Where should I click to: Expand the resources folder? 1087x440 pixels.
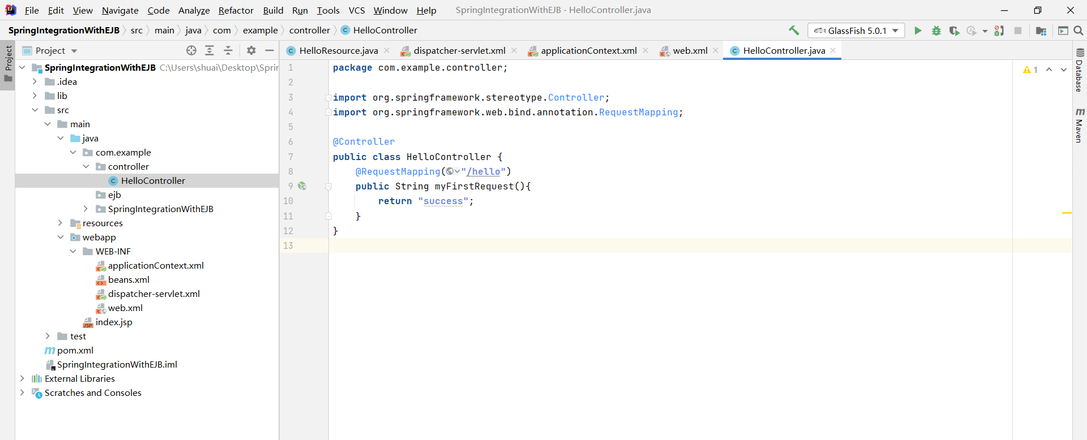click(x=60, y=223)
